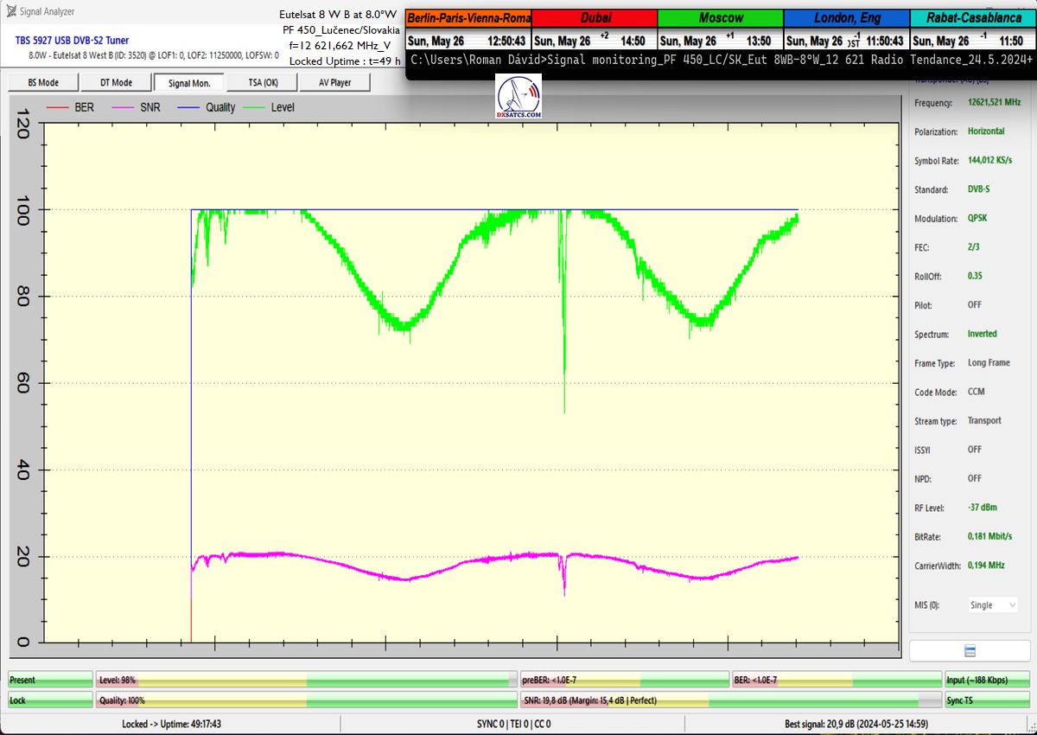1037x735 pixels.
Task: Click the DXSATCS.COM satellite logo
Action: [518, 97]
